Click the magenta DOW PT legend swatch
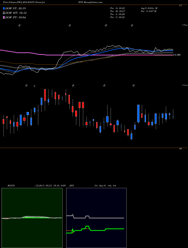 (x=4, y=17)
